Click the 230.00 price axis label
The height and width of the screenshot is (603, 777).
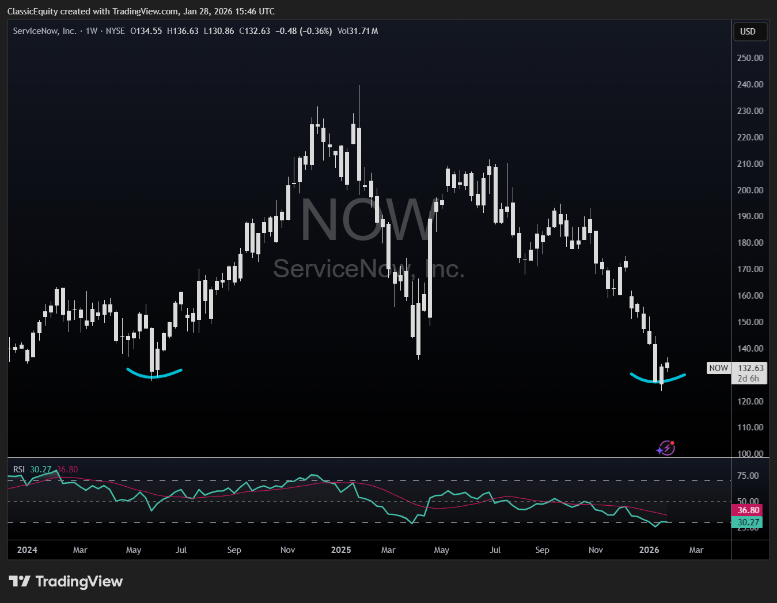(751, 111)
